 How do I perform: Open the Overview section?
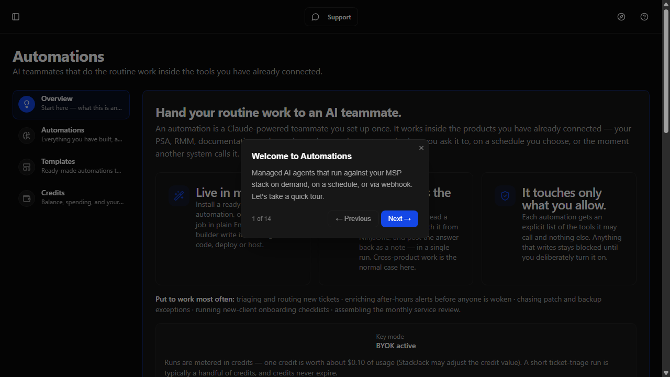71,104
